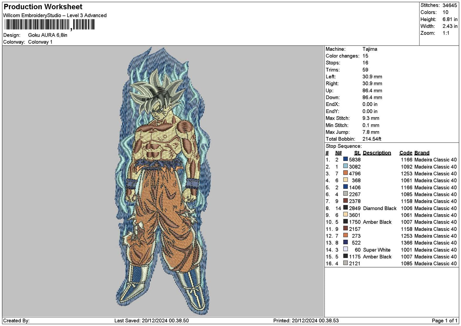Select the orange swatch next to 4796
The image size is (461, 326).
(346, 173)
